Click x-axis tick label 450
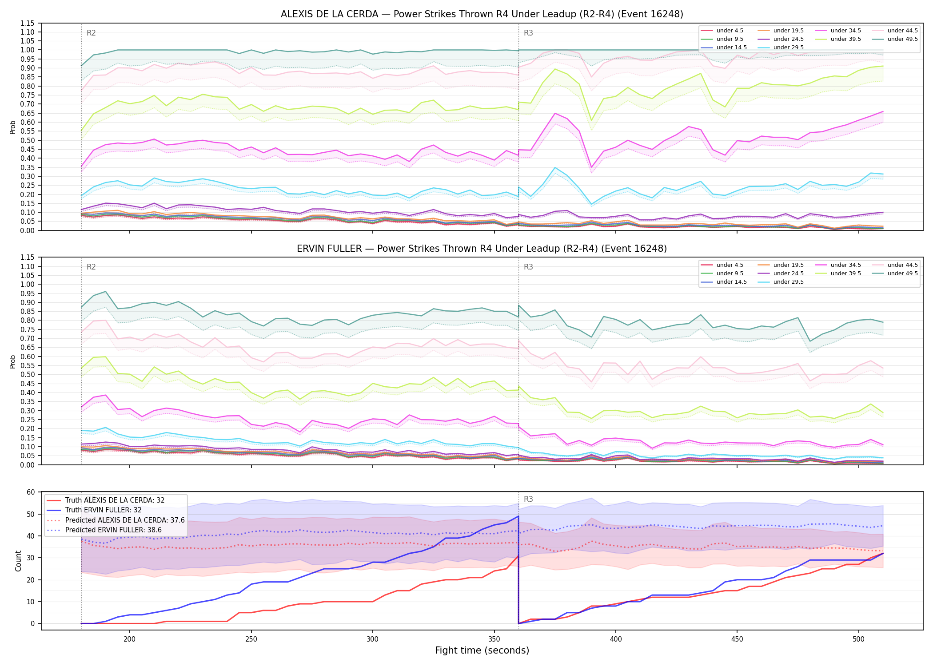The image size is (933, 666). (737, 639)
